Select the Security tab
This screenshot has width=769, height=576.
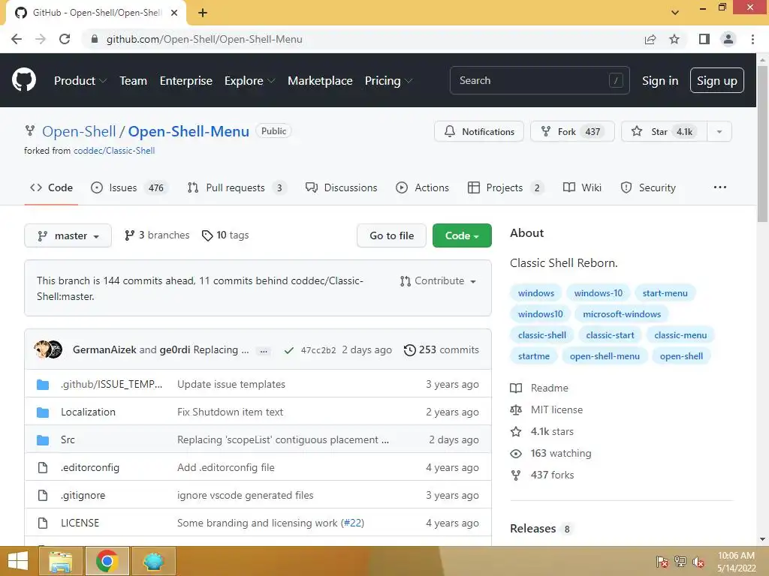coord(648,187)
